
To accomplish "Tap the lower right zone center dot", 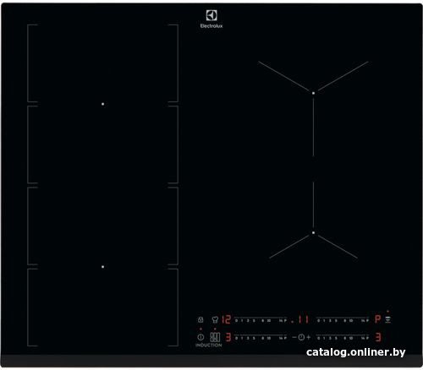I will click(313, 232).
